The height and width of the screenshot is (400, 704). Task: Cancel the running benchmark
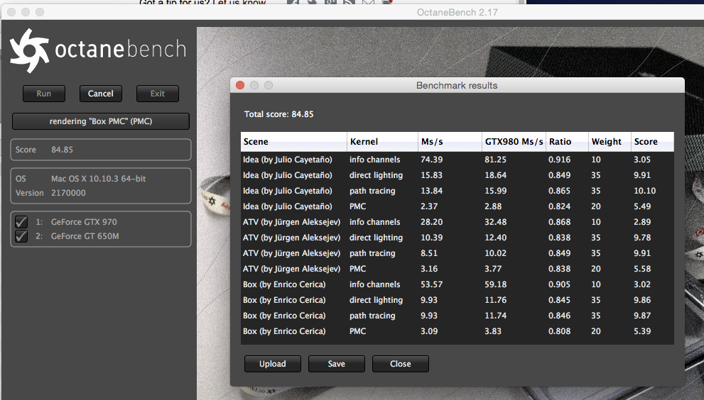[101, 94]
